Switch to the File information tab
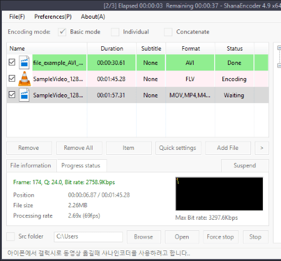The image size is (281, 261). (31, 165)
